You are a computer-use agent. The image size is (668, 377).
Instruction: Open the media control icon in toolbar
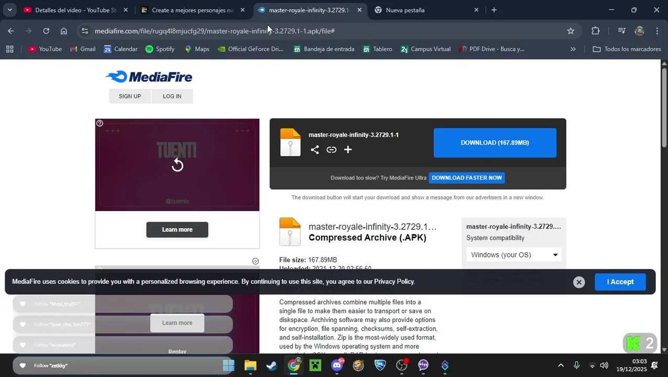click(622, 31)
